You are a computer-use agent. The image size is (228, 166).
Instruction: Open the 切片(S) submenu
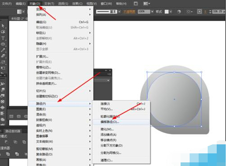point(60,91)
